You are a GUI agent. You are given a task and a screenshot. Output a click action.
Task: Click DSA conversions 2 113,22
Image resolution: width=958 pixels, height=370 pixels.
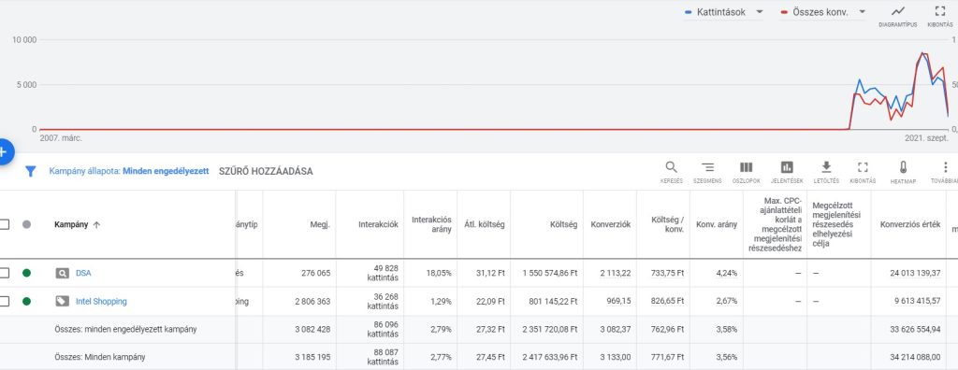(x=616, y=274)
